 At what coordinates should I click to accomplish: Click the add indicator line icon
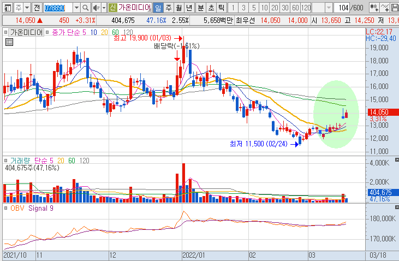(384, 8)
